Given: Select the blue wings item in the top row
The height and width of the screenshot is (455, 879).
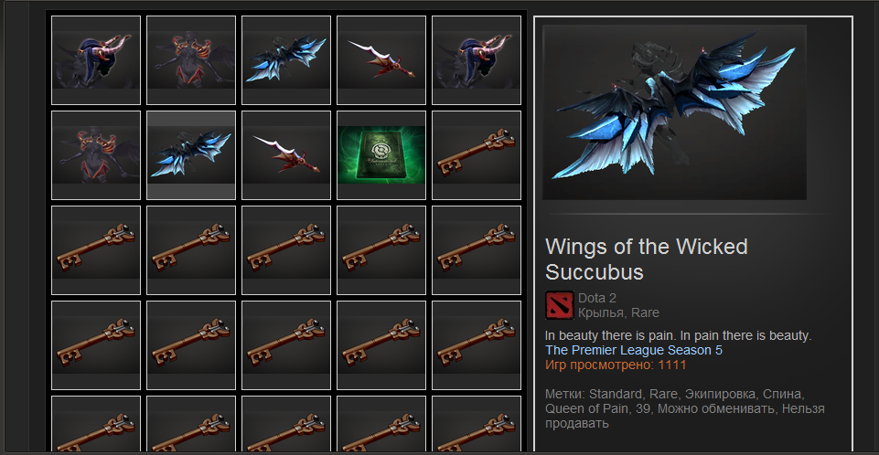Looking at the screenshot, I should click(x=286, y=60).
